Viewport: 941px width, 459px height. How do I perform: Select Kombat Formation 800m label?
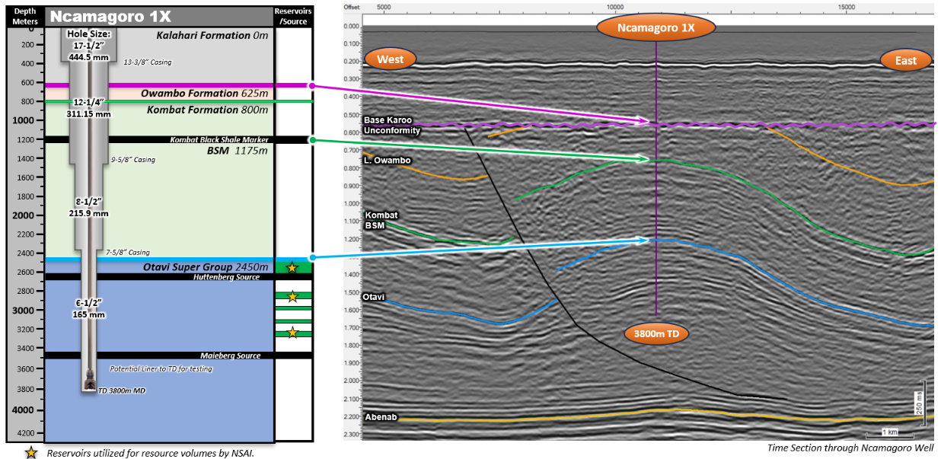click(x=208, y=110)
